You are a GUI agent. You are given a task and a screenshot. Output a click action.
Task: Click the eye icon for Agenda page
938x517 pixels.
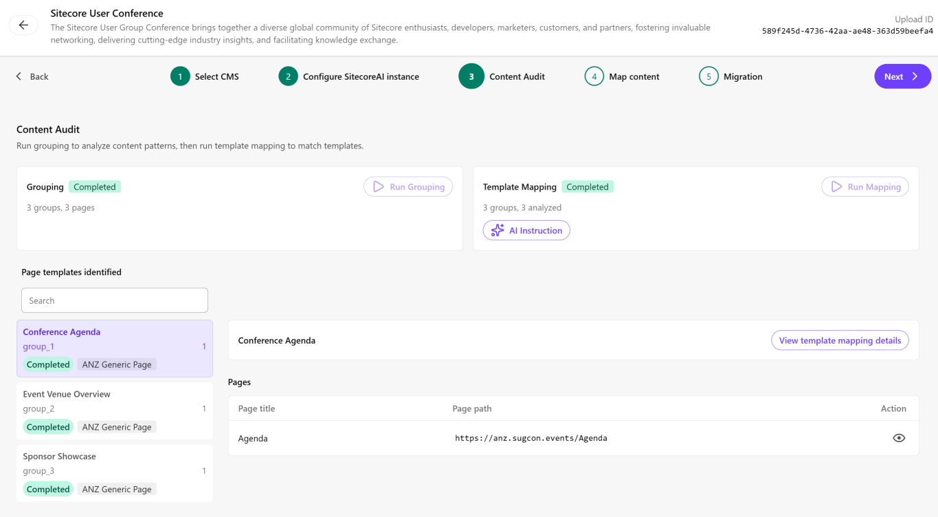pos(899,438)
